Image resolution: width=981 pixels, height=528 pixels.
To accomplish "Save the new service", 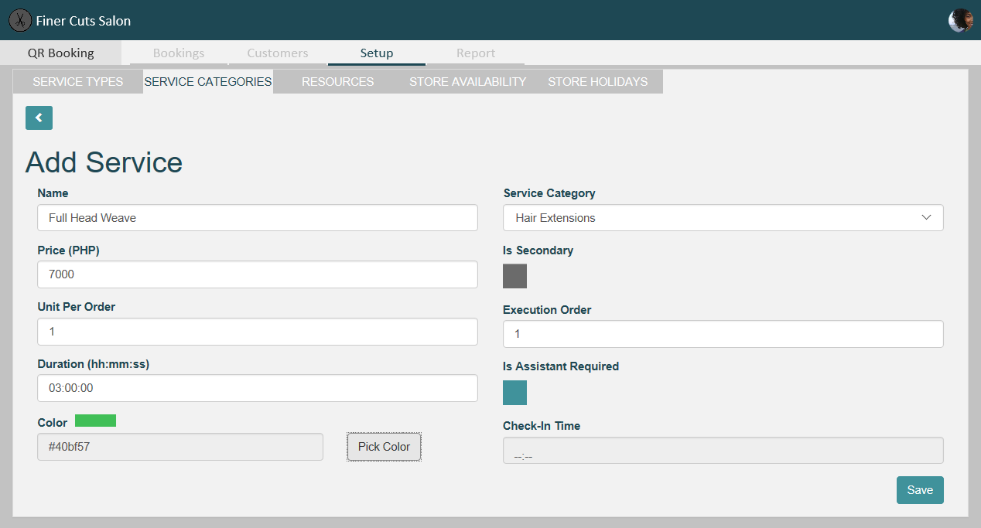I will coord(920,490).
